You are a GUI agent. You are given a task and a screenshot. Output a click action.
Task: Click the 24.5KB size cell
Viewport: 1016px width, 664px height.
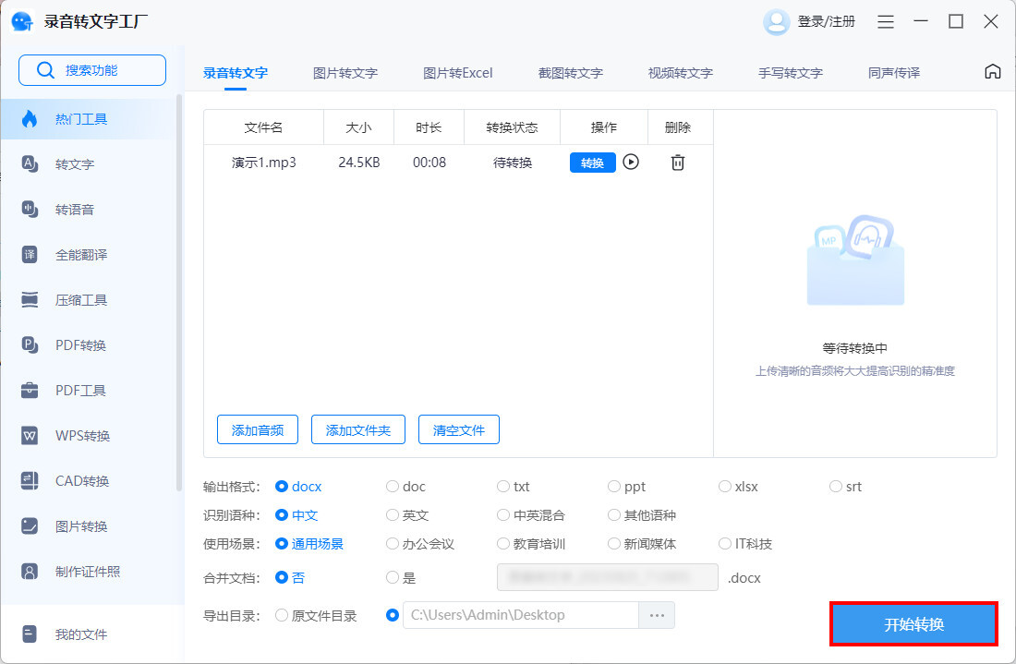[359, 162]
